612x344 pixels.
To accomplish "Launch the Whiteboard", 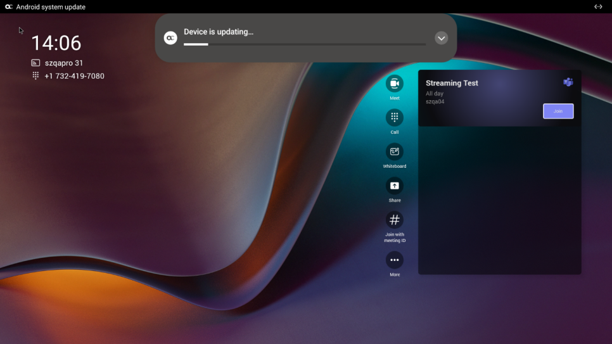I will click(394, 152).
